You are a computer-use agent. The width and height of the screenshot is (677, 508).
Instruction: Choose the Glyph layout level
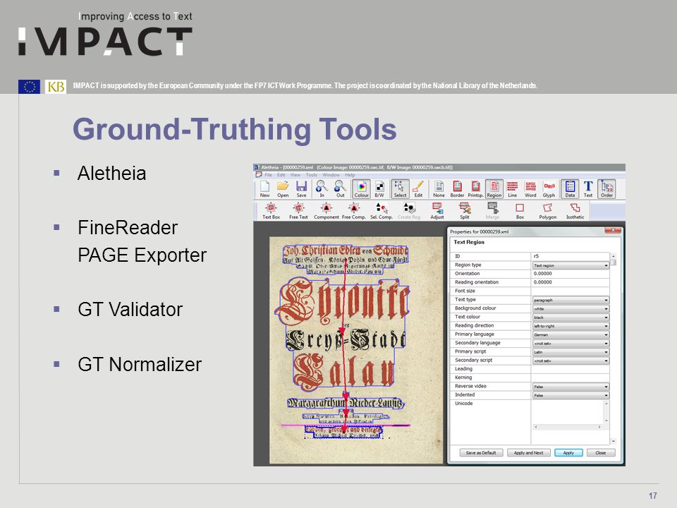pos(549,189)
